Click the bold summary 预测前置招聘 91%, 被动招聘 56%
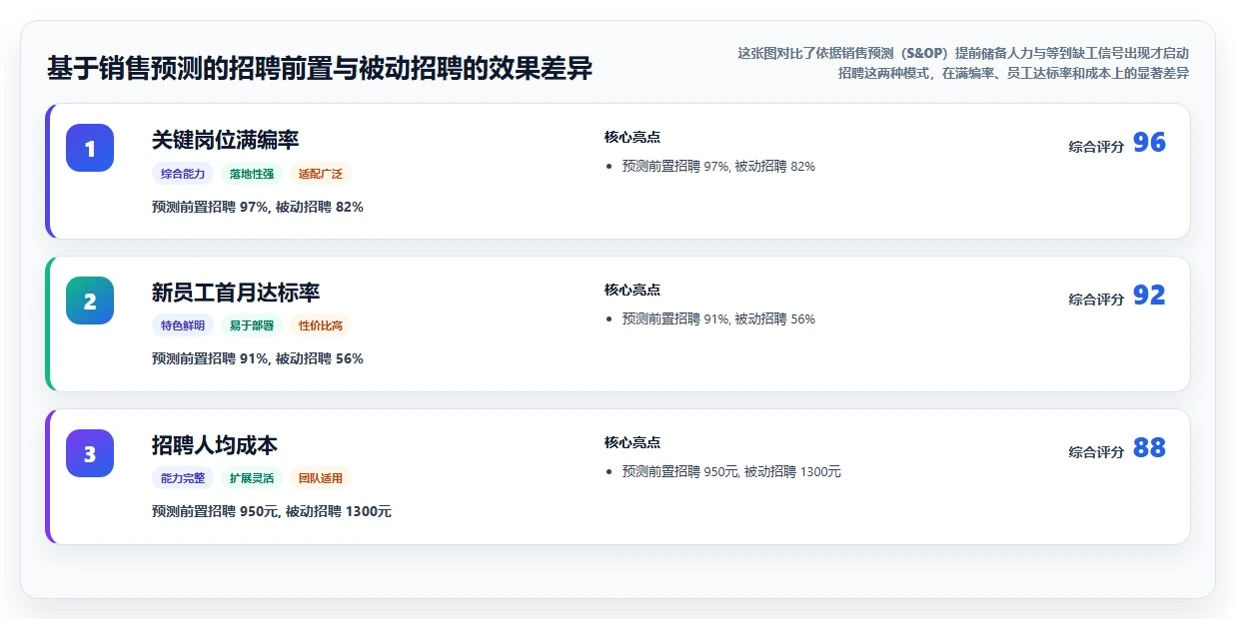Viewport: 1236px width, 619px height. point(258,358)
